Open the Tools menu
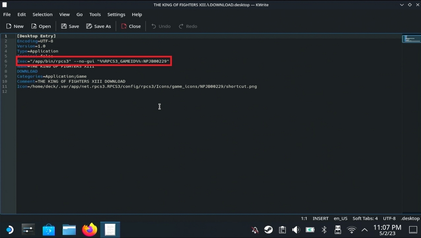Image resolution: width=421 pixels, height=238 pixels. tap(95, 14)
